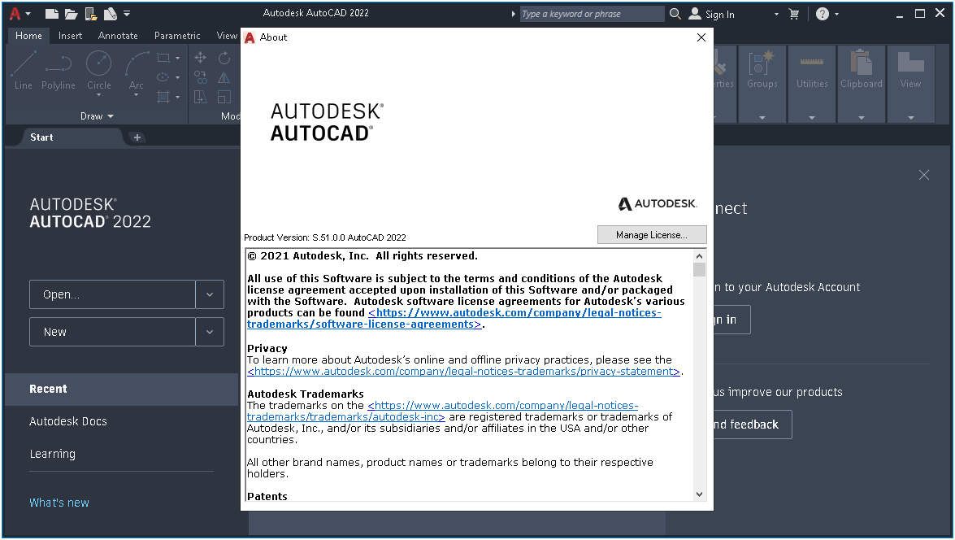Screen dimensions: 955x540
Task: Switch to the Parametric ribbon tab
Action: 177,36
